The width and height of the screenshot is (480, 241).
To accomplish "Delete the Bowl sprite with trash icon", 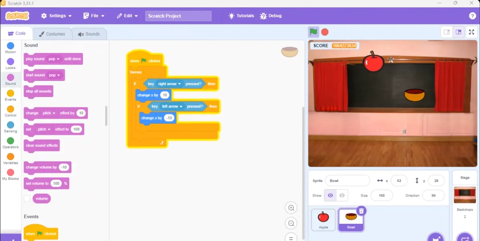I will click(x=361, y=211).
